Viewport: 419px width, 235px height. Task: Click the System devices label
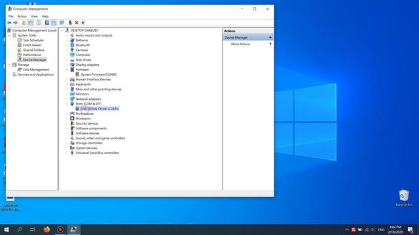[86, 148]
